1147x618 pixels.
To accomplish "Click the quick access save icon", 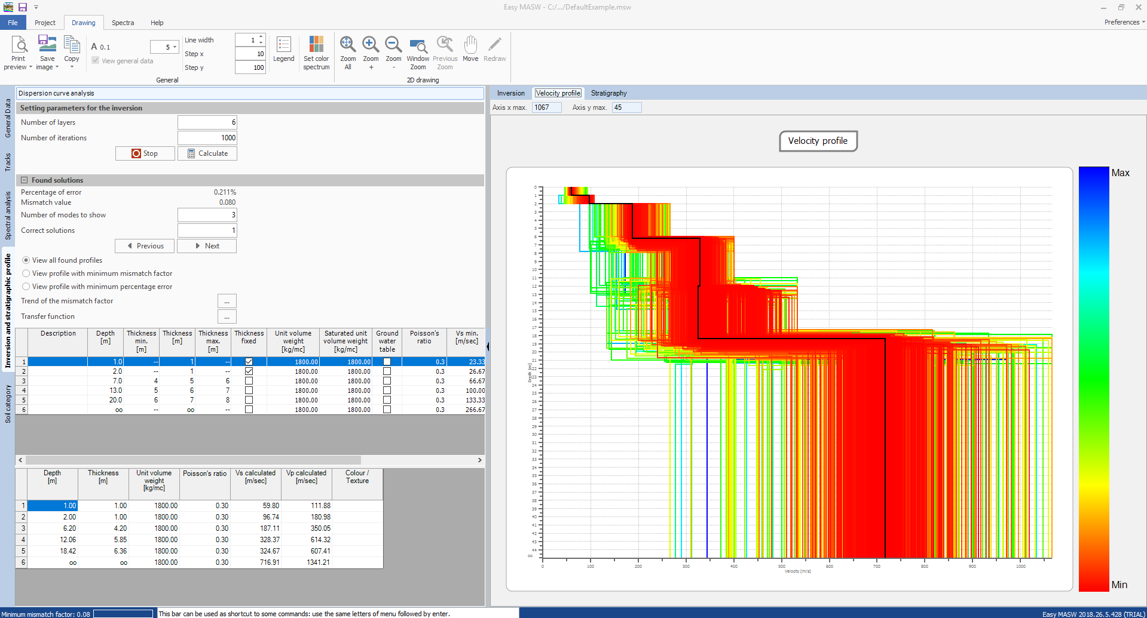I will [x=23, y=7].
